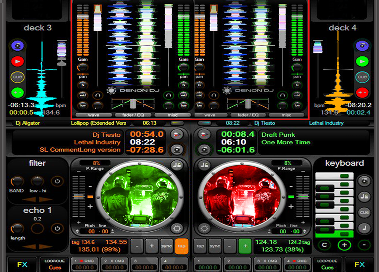Image resolution: width=379 pixels, height=272 pixels.
Task: Click the filter BAND knob
Action: click(x=17, y=181)
